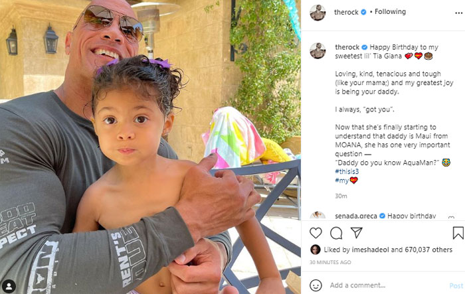Click the Post comment button
Image resolution: width=465 pixels, height=294 pixels.
[x=456, y=285]
